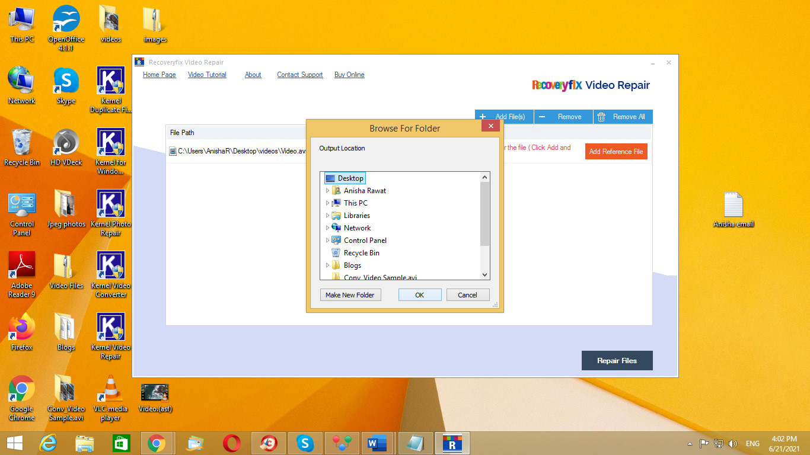Image resolution: width=810 pixels, height=455 pixels.
Task: Select the Video Files desktop folder
Action: [x=66, y=271]
